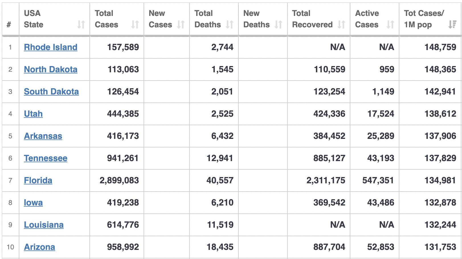Select the Utah link
462x259 pixels.
(x=33, y=114)
